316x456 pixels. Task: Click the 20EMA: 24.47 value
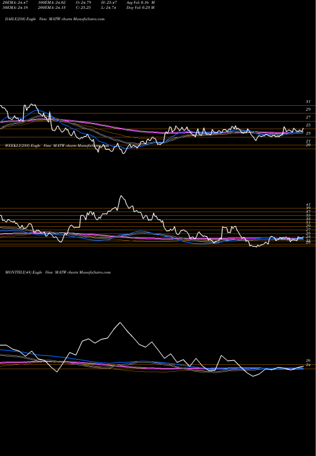pos(15,2)
